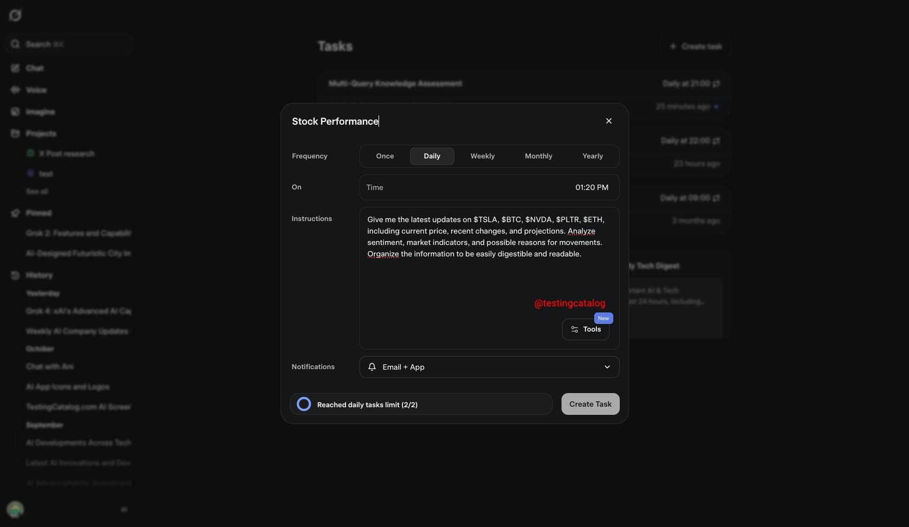Choose the Monthly frequency option
The width and height of the screenshot is (909, 527).
(x=538, y=156)
